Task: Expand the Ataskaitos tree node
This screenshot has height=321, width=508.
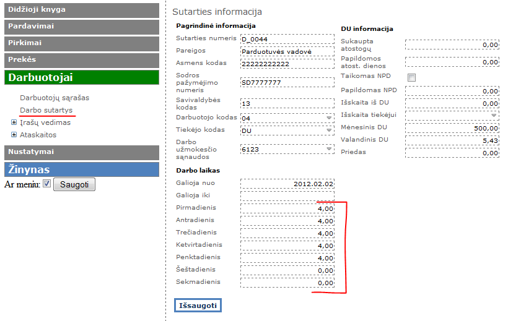Action: (14, 134)
